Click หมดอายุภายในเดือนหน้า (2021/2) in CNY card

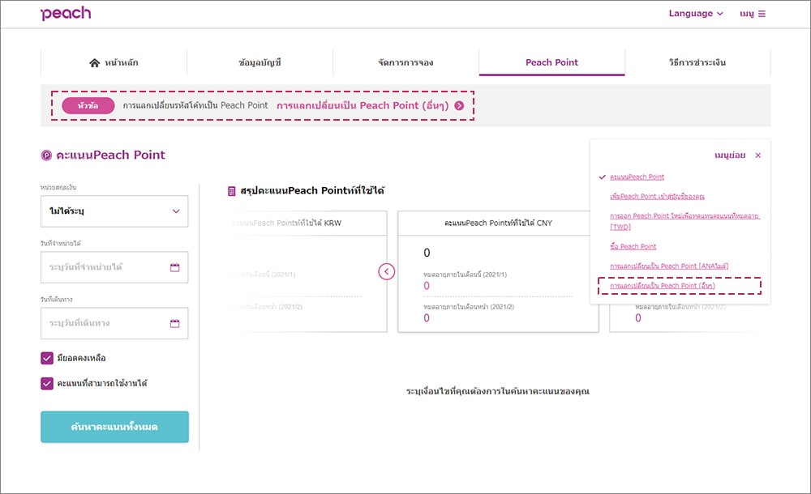469,307
